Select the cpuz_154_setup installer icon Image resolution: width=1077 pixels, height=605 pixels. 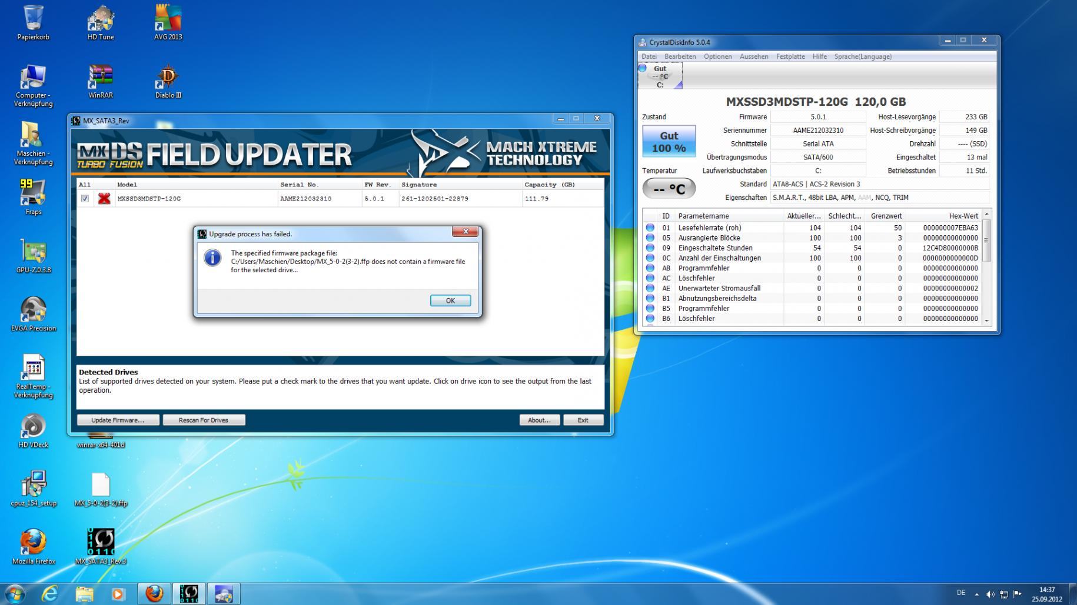coord(34,488)
